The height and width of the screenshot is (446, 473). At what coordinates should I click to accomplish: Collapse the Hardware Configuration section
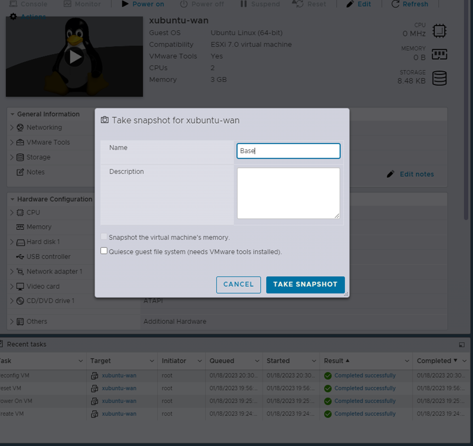pos(12,199)
